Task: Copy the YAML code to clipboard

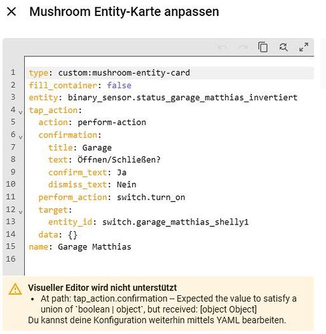Action: pyautogui.click(x=263, y=47)
